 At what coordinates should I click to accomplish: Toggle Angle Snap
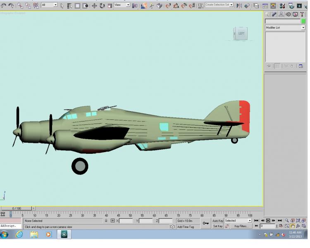point(176,6)
